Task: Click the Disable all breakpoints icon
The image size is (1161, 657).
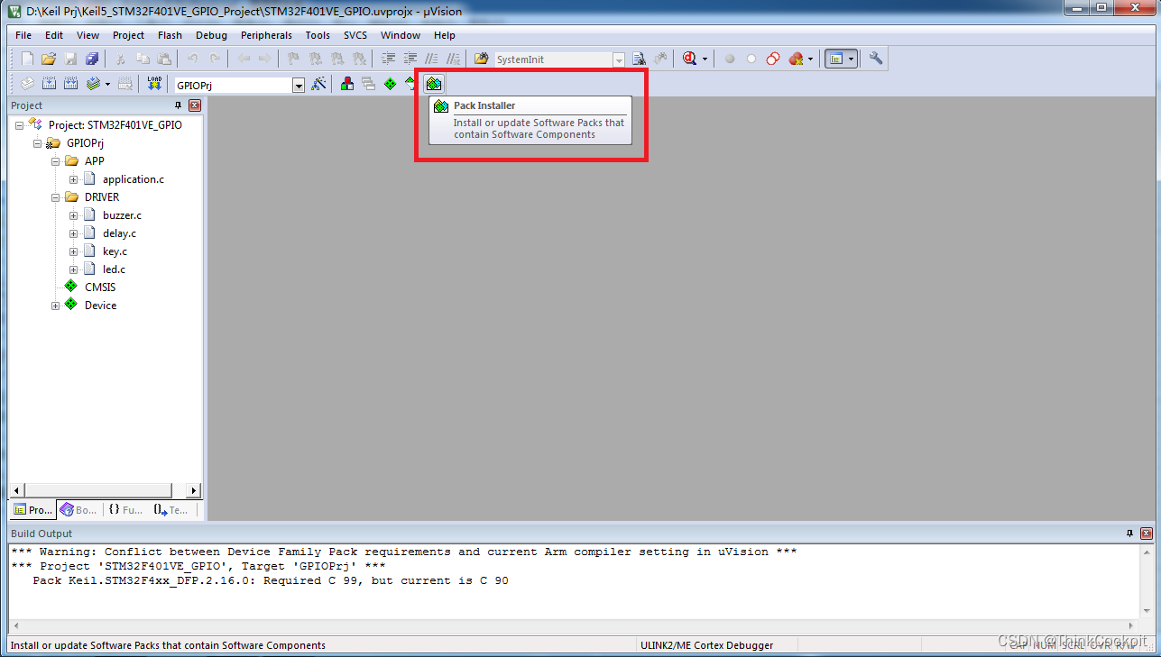Action: [x=773, y=59]
